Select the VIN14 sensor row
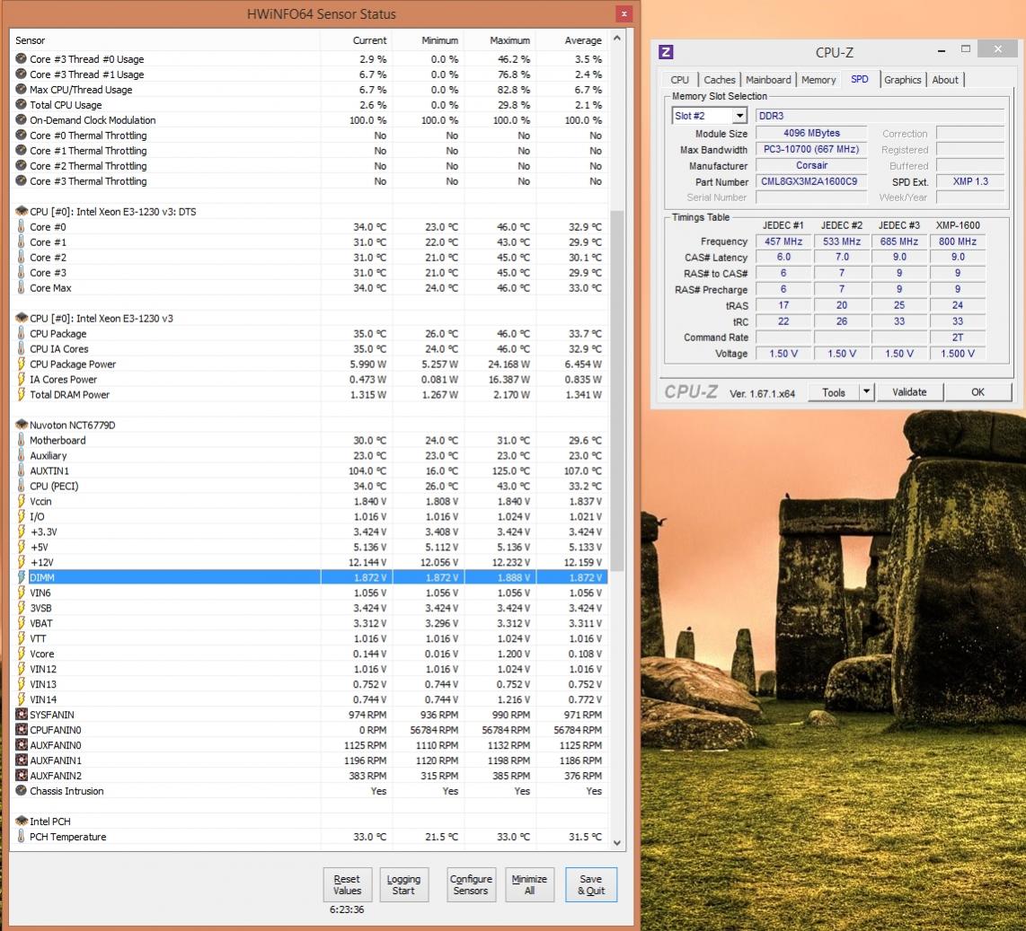 (x=309, y=699)
